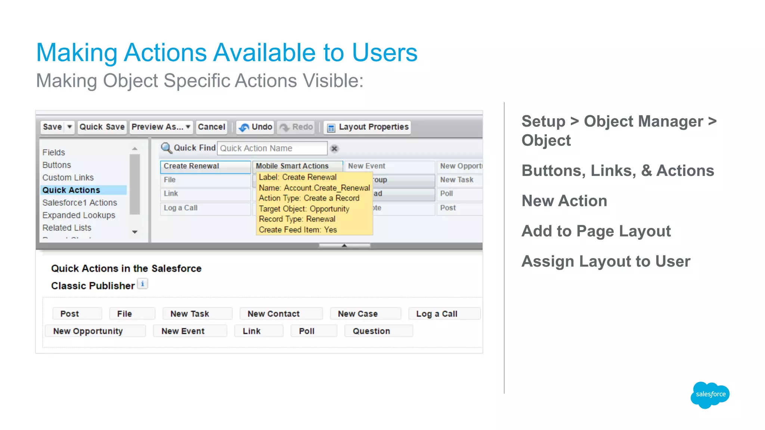The width and height of the screenshot is (765, 430).
Task: Select Custom Links in the palette list
Action: (x=68, y=178)
